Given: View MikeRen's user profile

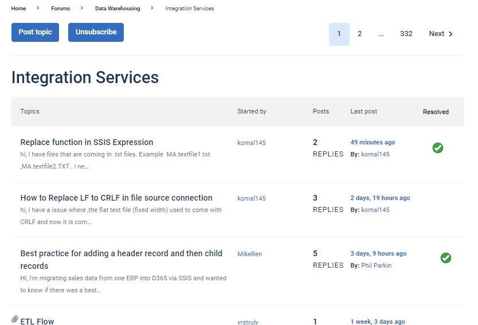Looking at the screenshot, I should click(x=249, y=254).
